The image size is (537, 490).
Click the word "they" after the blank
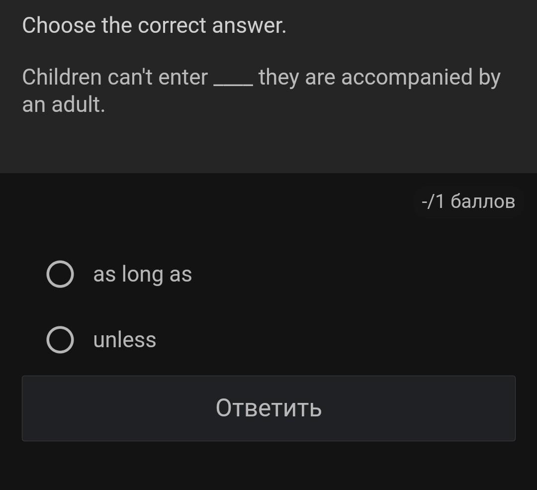pos(278,78)
